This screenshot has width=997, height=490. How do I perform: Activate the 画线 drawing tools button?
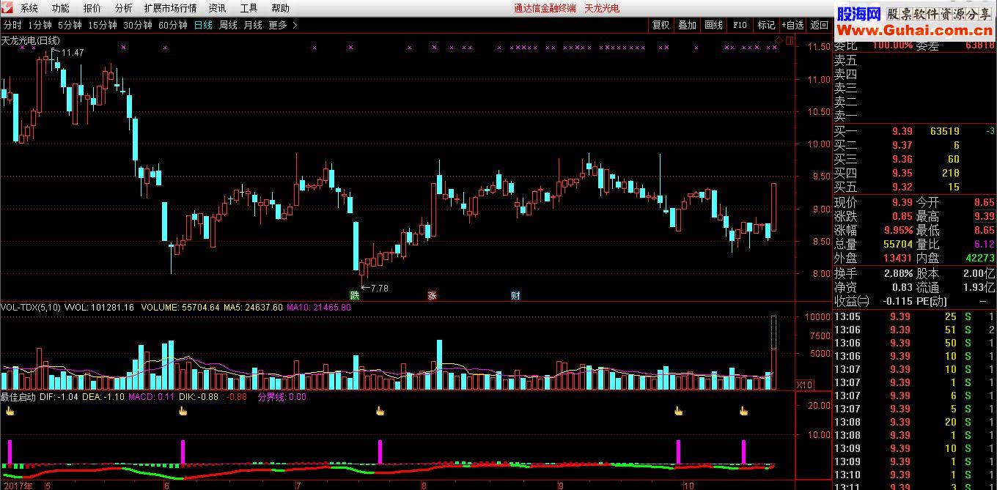tap(713, 25)
